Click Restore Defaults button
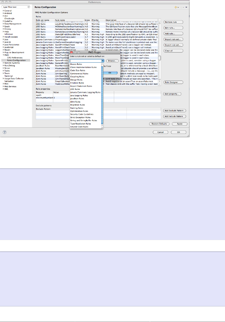 point(159,124)
